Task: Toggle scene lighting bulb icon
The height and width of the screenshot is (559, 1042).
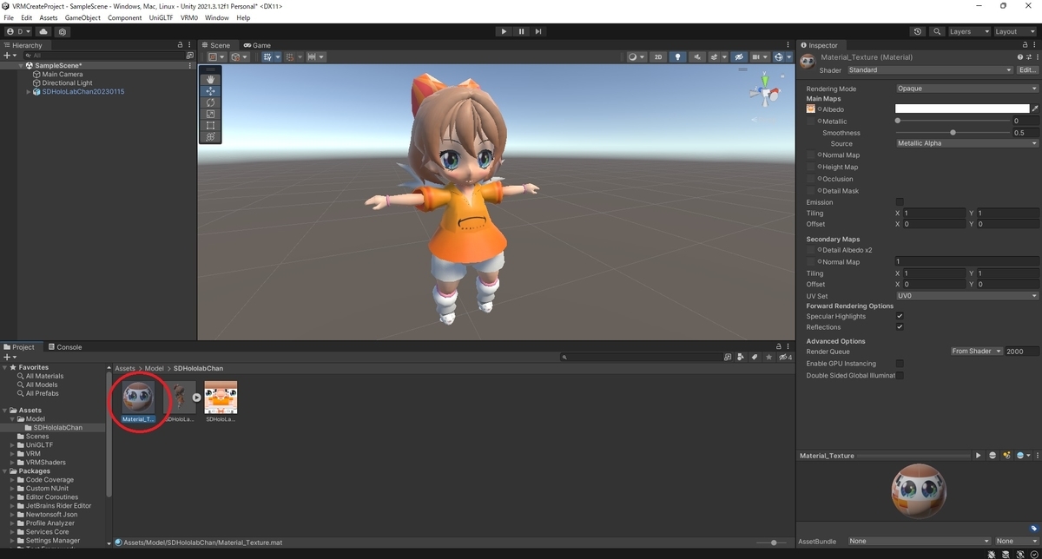Action: [678, 56]
